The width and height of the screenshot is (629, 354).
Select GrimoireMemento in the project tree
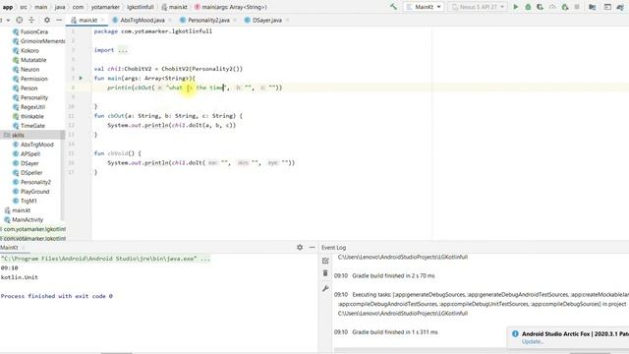(38, 41)
